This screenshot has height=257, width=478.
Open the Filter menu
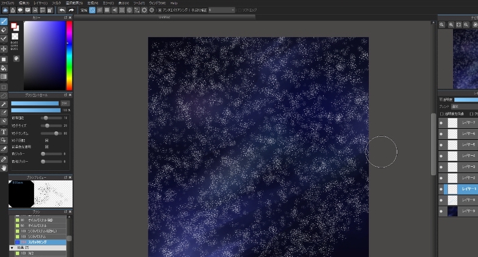click(56, 3)
